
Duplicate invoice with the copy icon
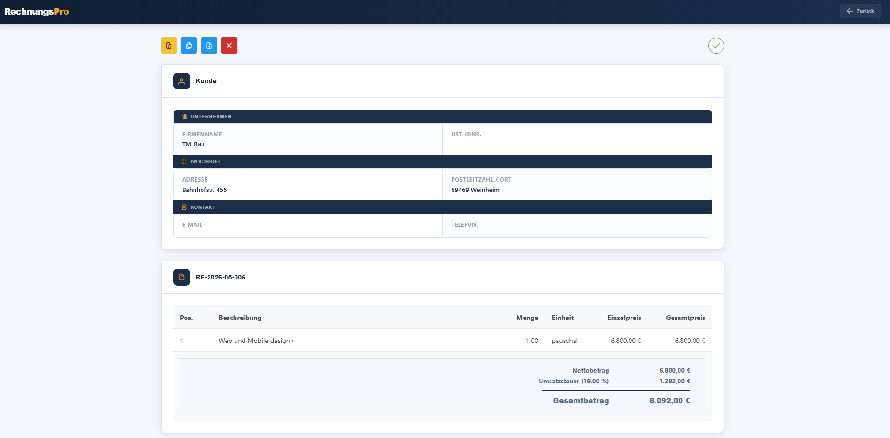click(x=189, y=46)
